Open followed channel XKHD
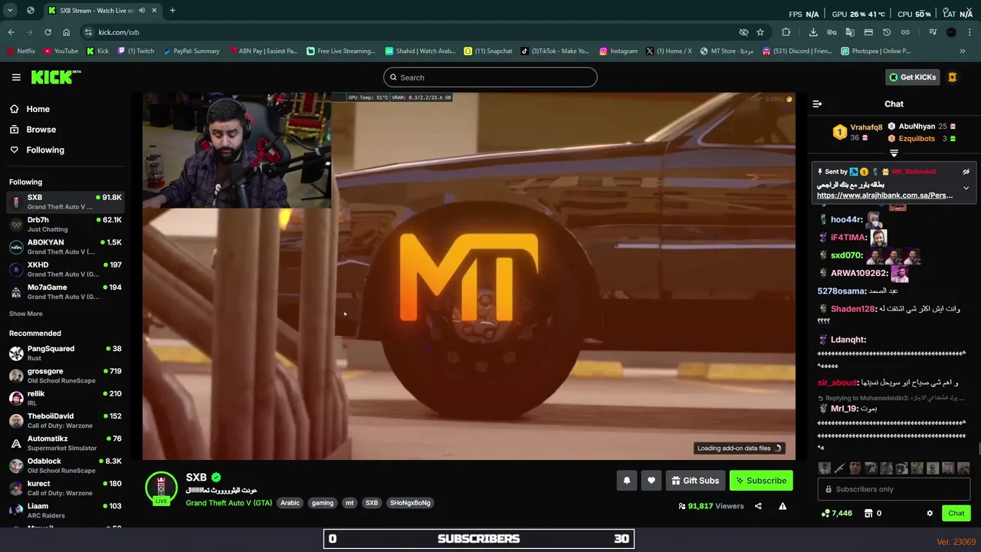981x552 pixels. 64,269
